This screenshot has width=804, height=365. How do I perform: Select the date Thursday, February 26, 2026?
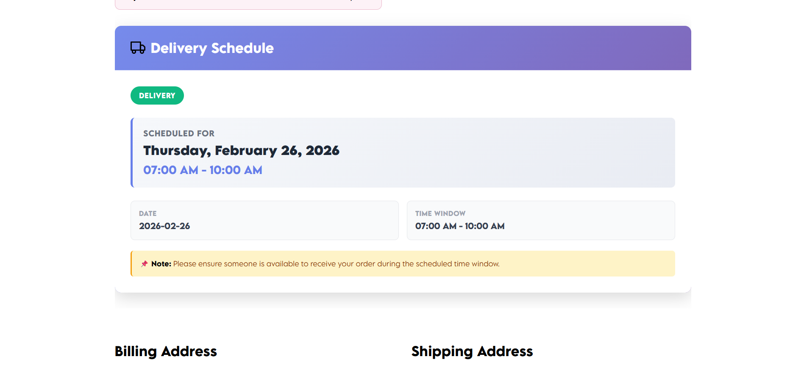(x=241, y=150)
